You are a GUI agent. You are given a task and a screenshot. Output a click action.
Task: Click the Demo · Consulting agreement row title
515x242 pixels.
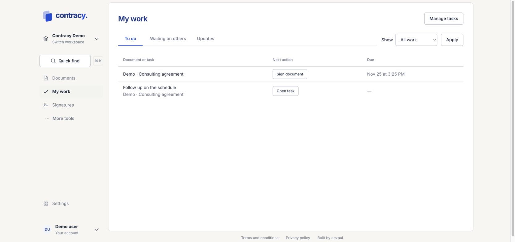pyautogui.click(x=153, y=74)
